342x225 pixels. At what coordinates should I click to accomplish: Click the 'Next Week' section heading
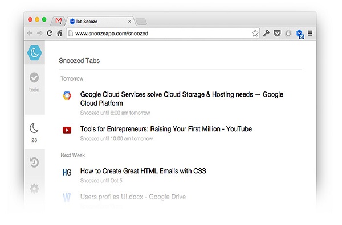pyautogui.click(x=73, y=155)
